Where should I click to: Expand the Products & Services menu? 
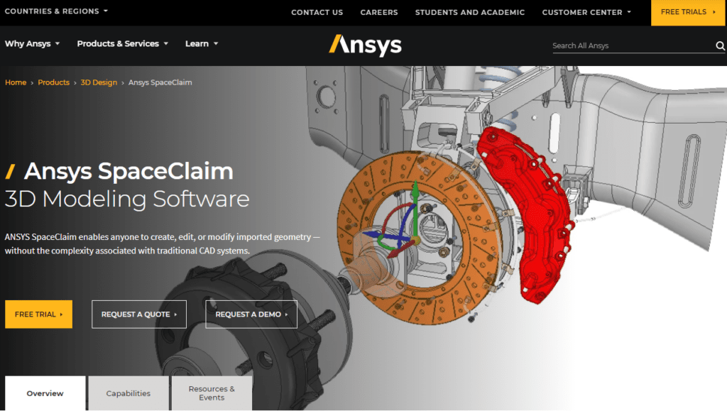pos(123,44)
